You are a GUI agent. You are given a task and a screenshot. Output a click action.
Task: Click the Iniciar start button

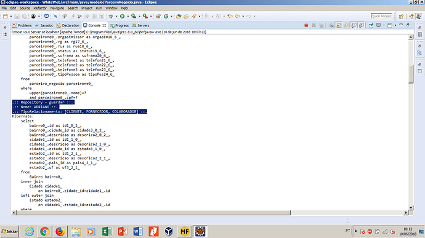click(x=10, y=231)
